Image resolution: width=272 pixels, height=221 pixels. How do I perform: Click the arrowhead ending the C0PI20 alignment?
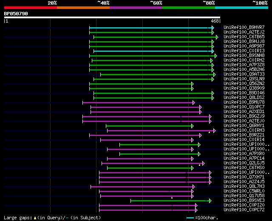[196, 206]
